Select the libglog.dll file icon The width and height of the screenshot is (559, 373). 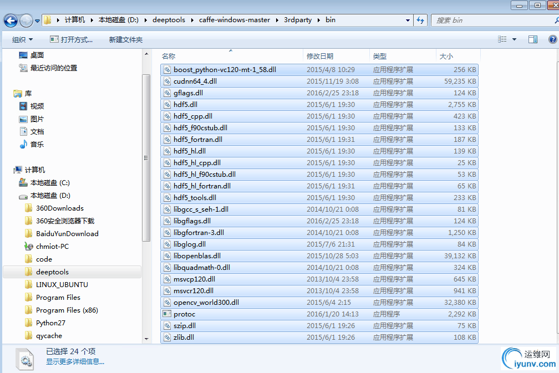click(167, 244)
